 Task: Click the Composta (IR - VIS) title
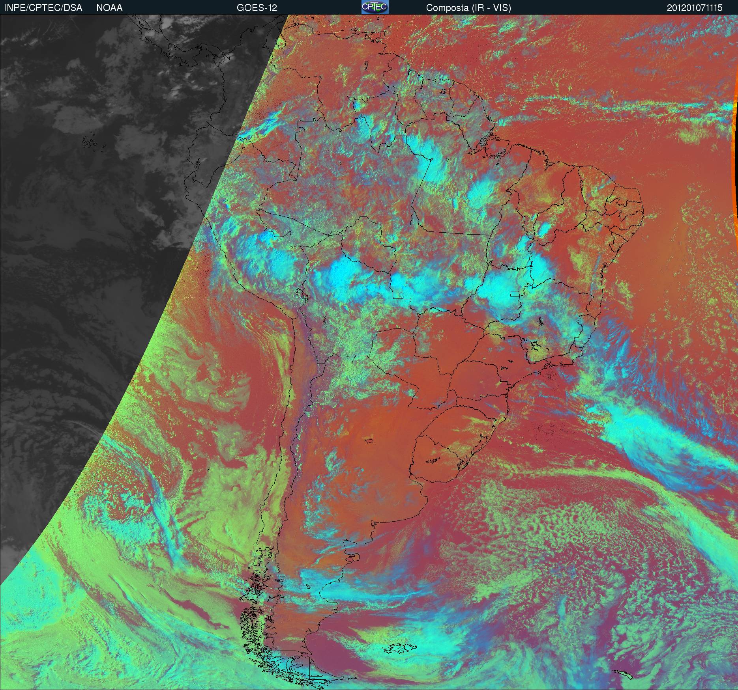click(468, 8)
